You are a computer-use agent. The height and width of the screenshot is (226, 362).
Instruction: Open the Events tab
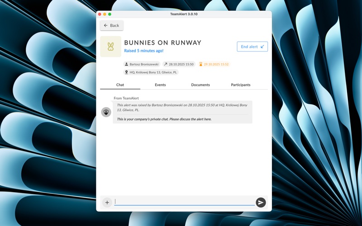coord(160,85)
